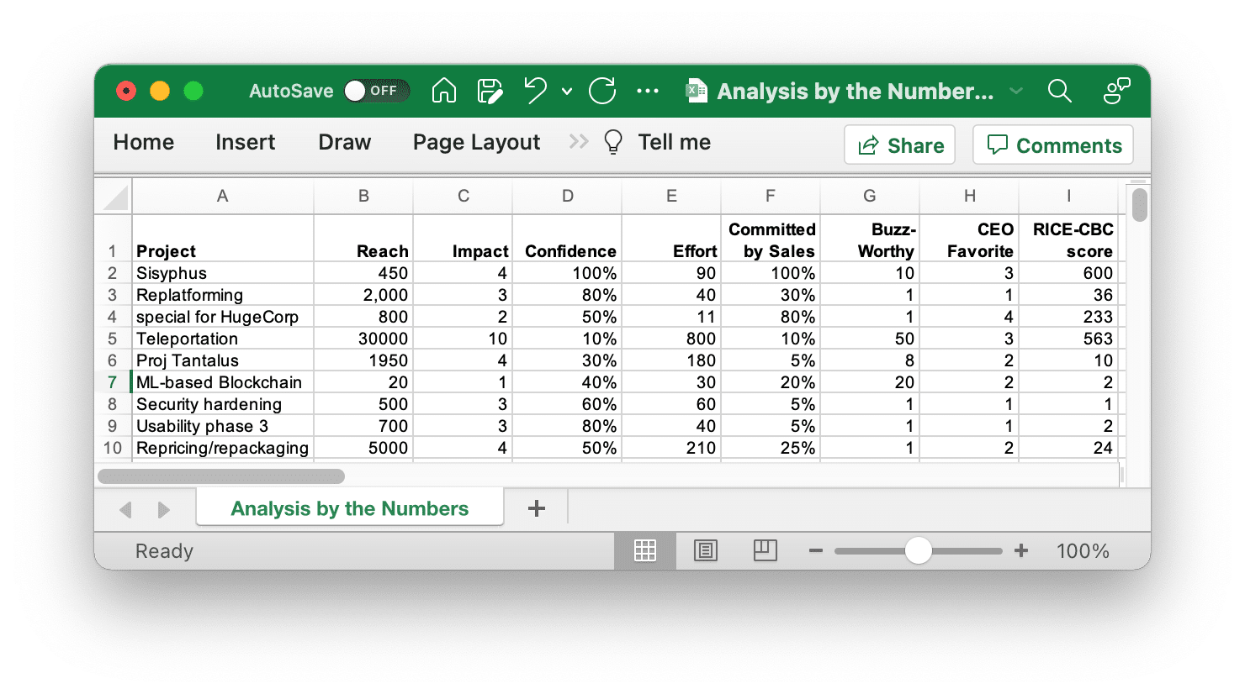Click the Undo arrow icon
The image size is (1245, 694).
point(535,91)
